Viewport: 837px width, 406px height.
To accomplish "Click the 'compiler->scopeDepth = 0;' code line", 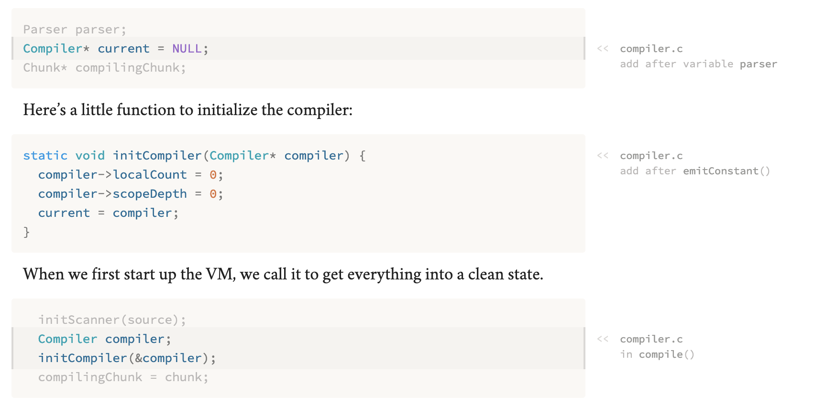I will click(130, 194).
